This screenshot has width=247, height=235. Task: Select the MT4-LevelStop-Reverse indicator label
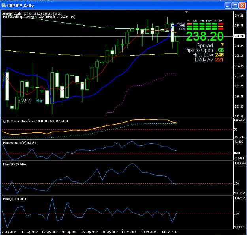click(39, 17)
